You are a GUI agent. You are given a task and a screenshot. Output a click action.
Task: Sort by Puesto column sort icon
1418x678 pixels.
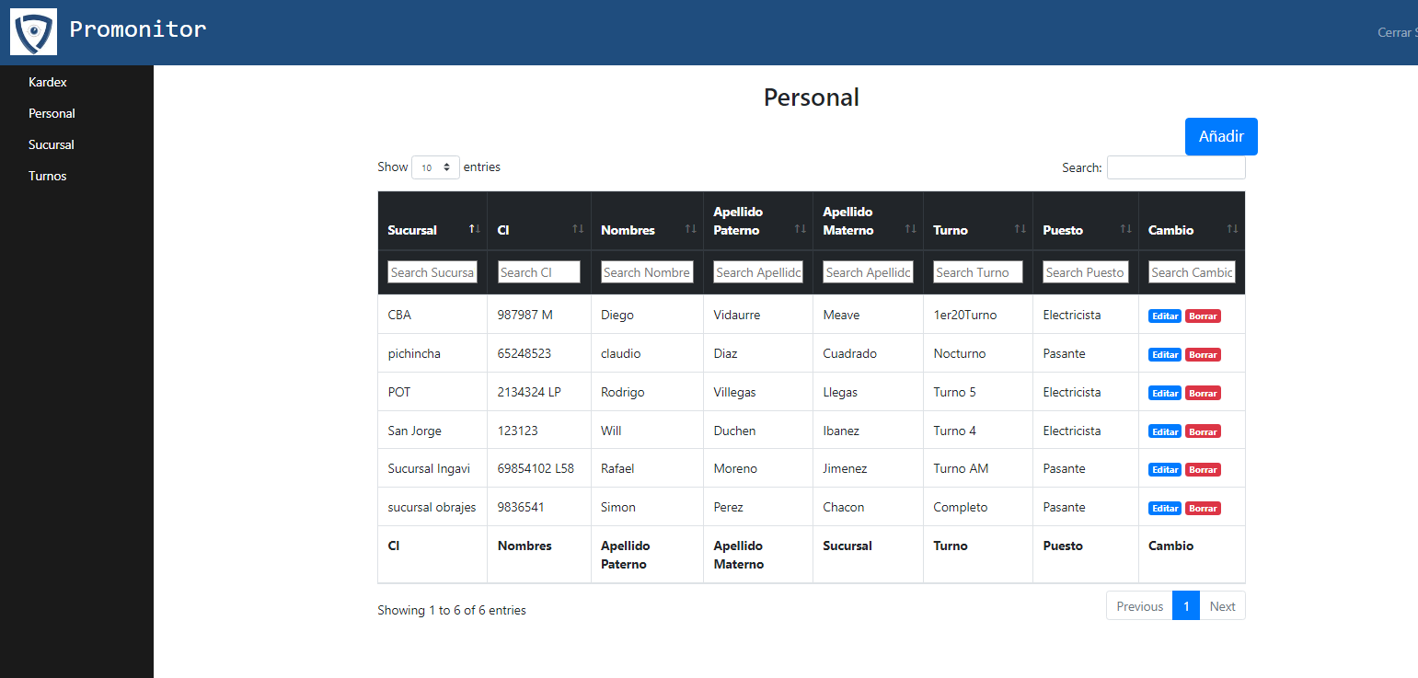pyautogui.click(x=1125, y=228)
